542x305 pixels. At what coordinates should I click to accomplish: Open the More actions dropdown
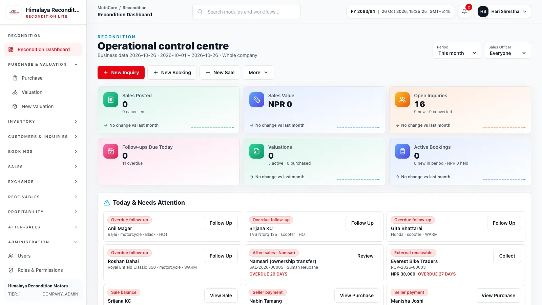[x=258, y=73]
